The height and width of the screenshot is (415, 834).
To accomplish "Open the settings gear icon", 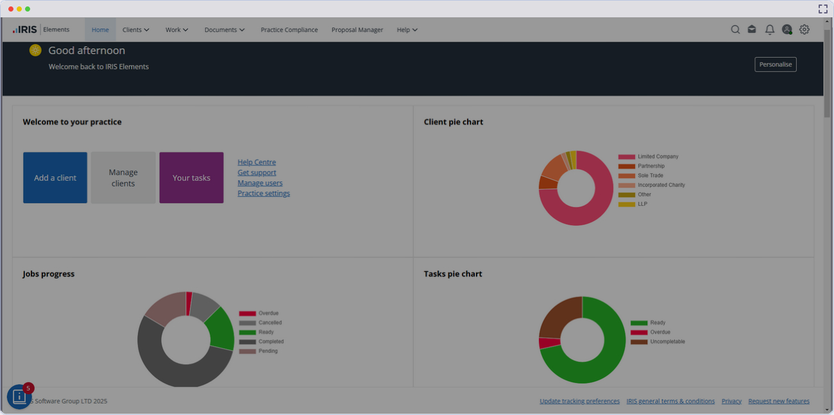I will coord(804,30).
